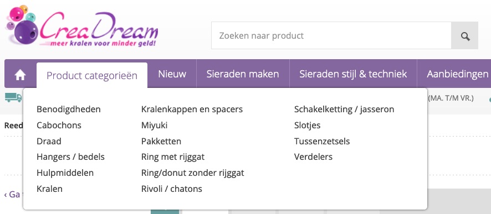This screenshot has width=491, height=214.
Task: Focus the product search field
Action: coord(331,35)
